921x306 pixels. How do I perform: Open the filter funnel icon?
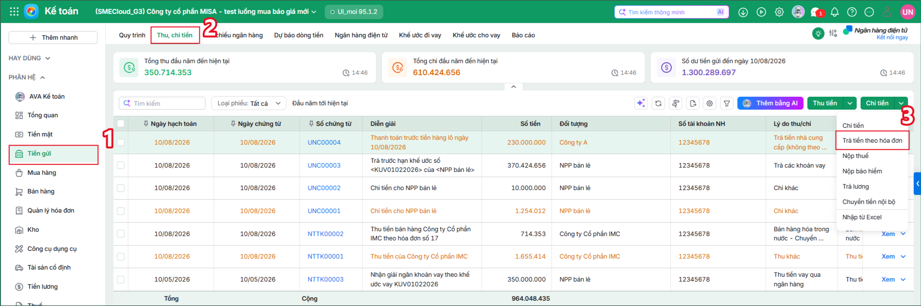(727, 103)
